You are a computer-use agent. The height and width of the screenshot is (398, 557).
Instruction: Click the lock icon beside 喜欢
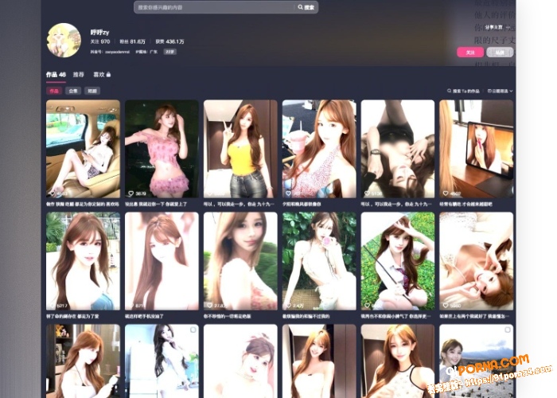tap(109, 74)
